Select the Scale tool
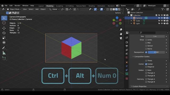The image size is (170, 95). pos(4,38)
